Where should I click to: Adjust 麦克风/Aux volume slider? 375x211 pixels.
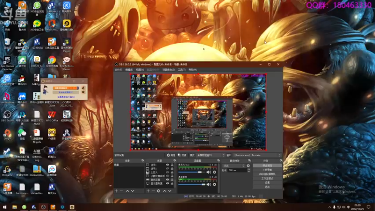point(192,172)
